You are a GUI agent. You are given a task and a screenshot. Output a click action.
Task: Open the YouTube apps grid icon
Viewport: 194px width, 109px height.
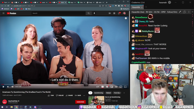click(x=114, y=13)
